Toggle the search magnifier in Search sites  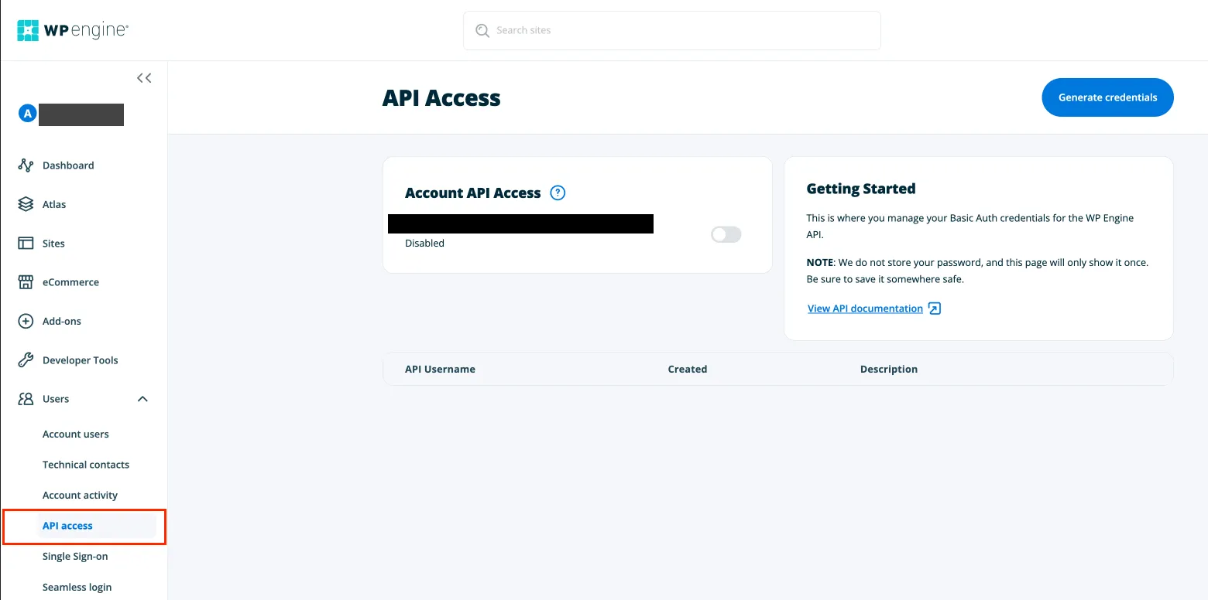tap(482, 30)
